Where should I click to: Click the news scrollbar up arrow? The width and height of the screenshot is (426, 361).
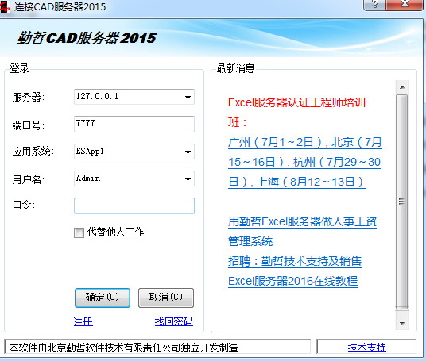402,87
